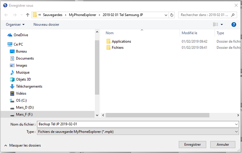Open the Téléchargements folder

click(x=29, y=86)
